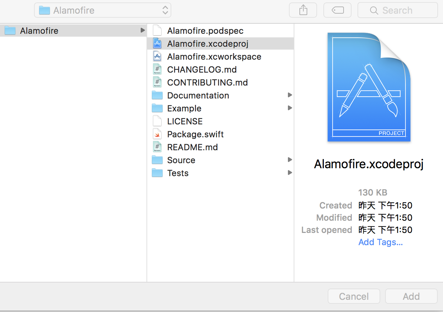Select the README.md file name

click(192, 147)
